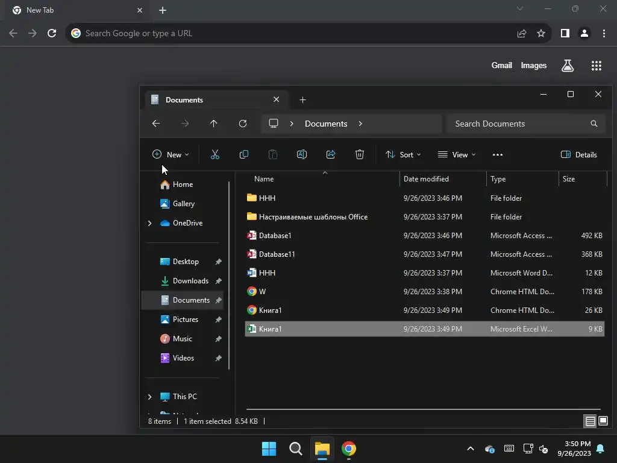Viewport: 617px width, 463px height.
Task: Go back in File Explorer navigation
Action: tap(156, 124)
